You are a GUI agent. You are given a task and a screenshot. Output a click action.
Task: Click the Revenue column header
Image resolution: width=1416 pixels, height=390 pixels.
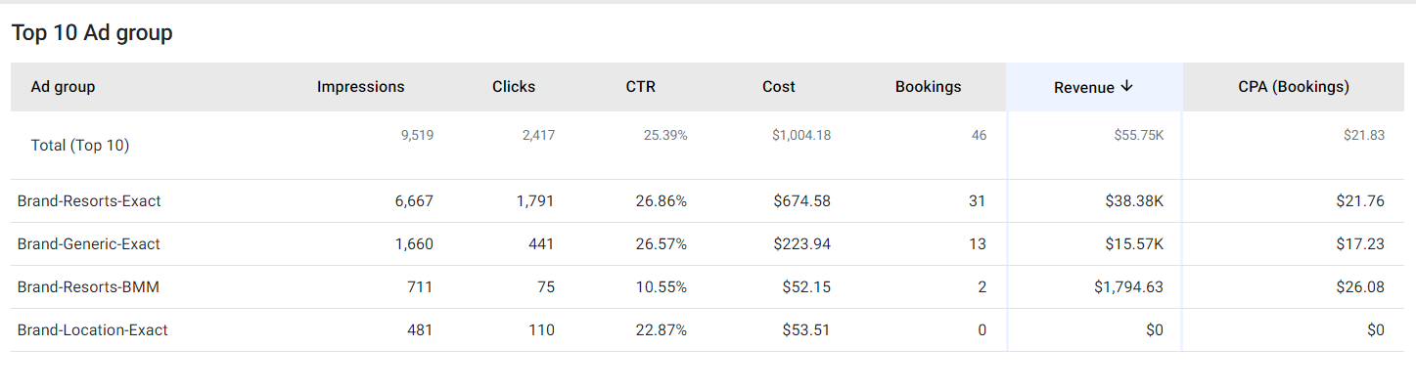coord(1084,88)
